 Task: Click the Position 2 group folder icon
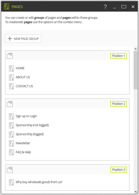(x=10, y=104)
